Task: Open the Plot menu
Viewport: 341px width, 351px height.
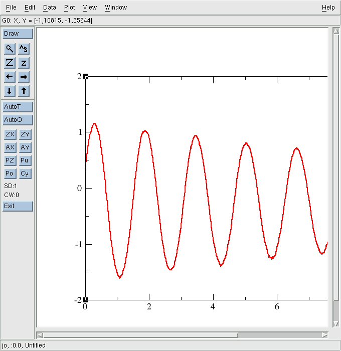Action: (x=70, y=8)
